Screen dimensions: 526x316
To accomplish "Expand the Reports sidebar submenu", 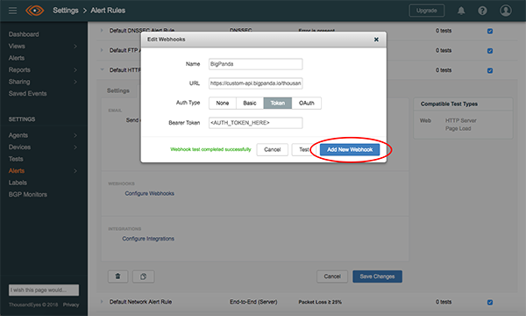I will [75, 70].
